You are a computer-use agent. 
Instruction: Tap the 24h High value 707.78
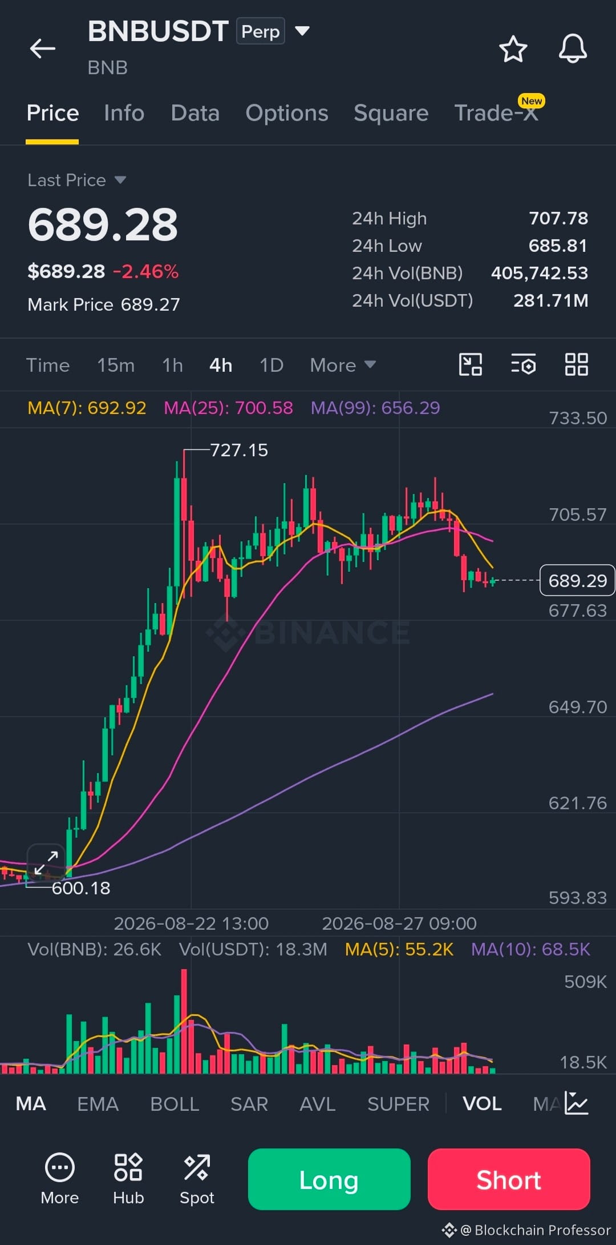click(x=558, y=218)
